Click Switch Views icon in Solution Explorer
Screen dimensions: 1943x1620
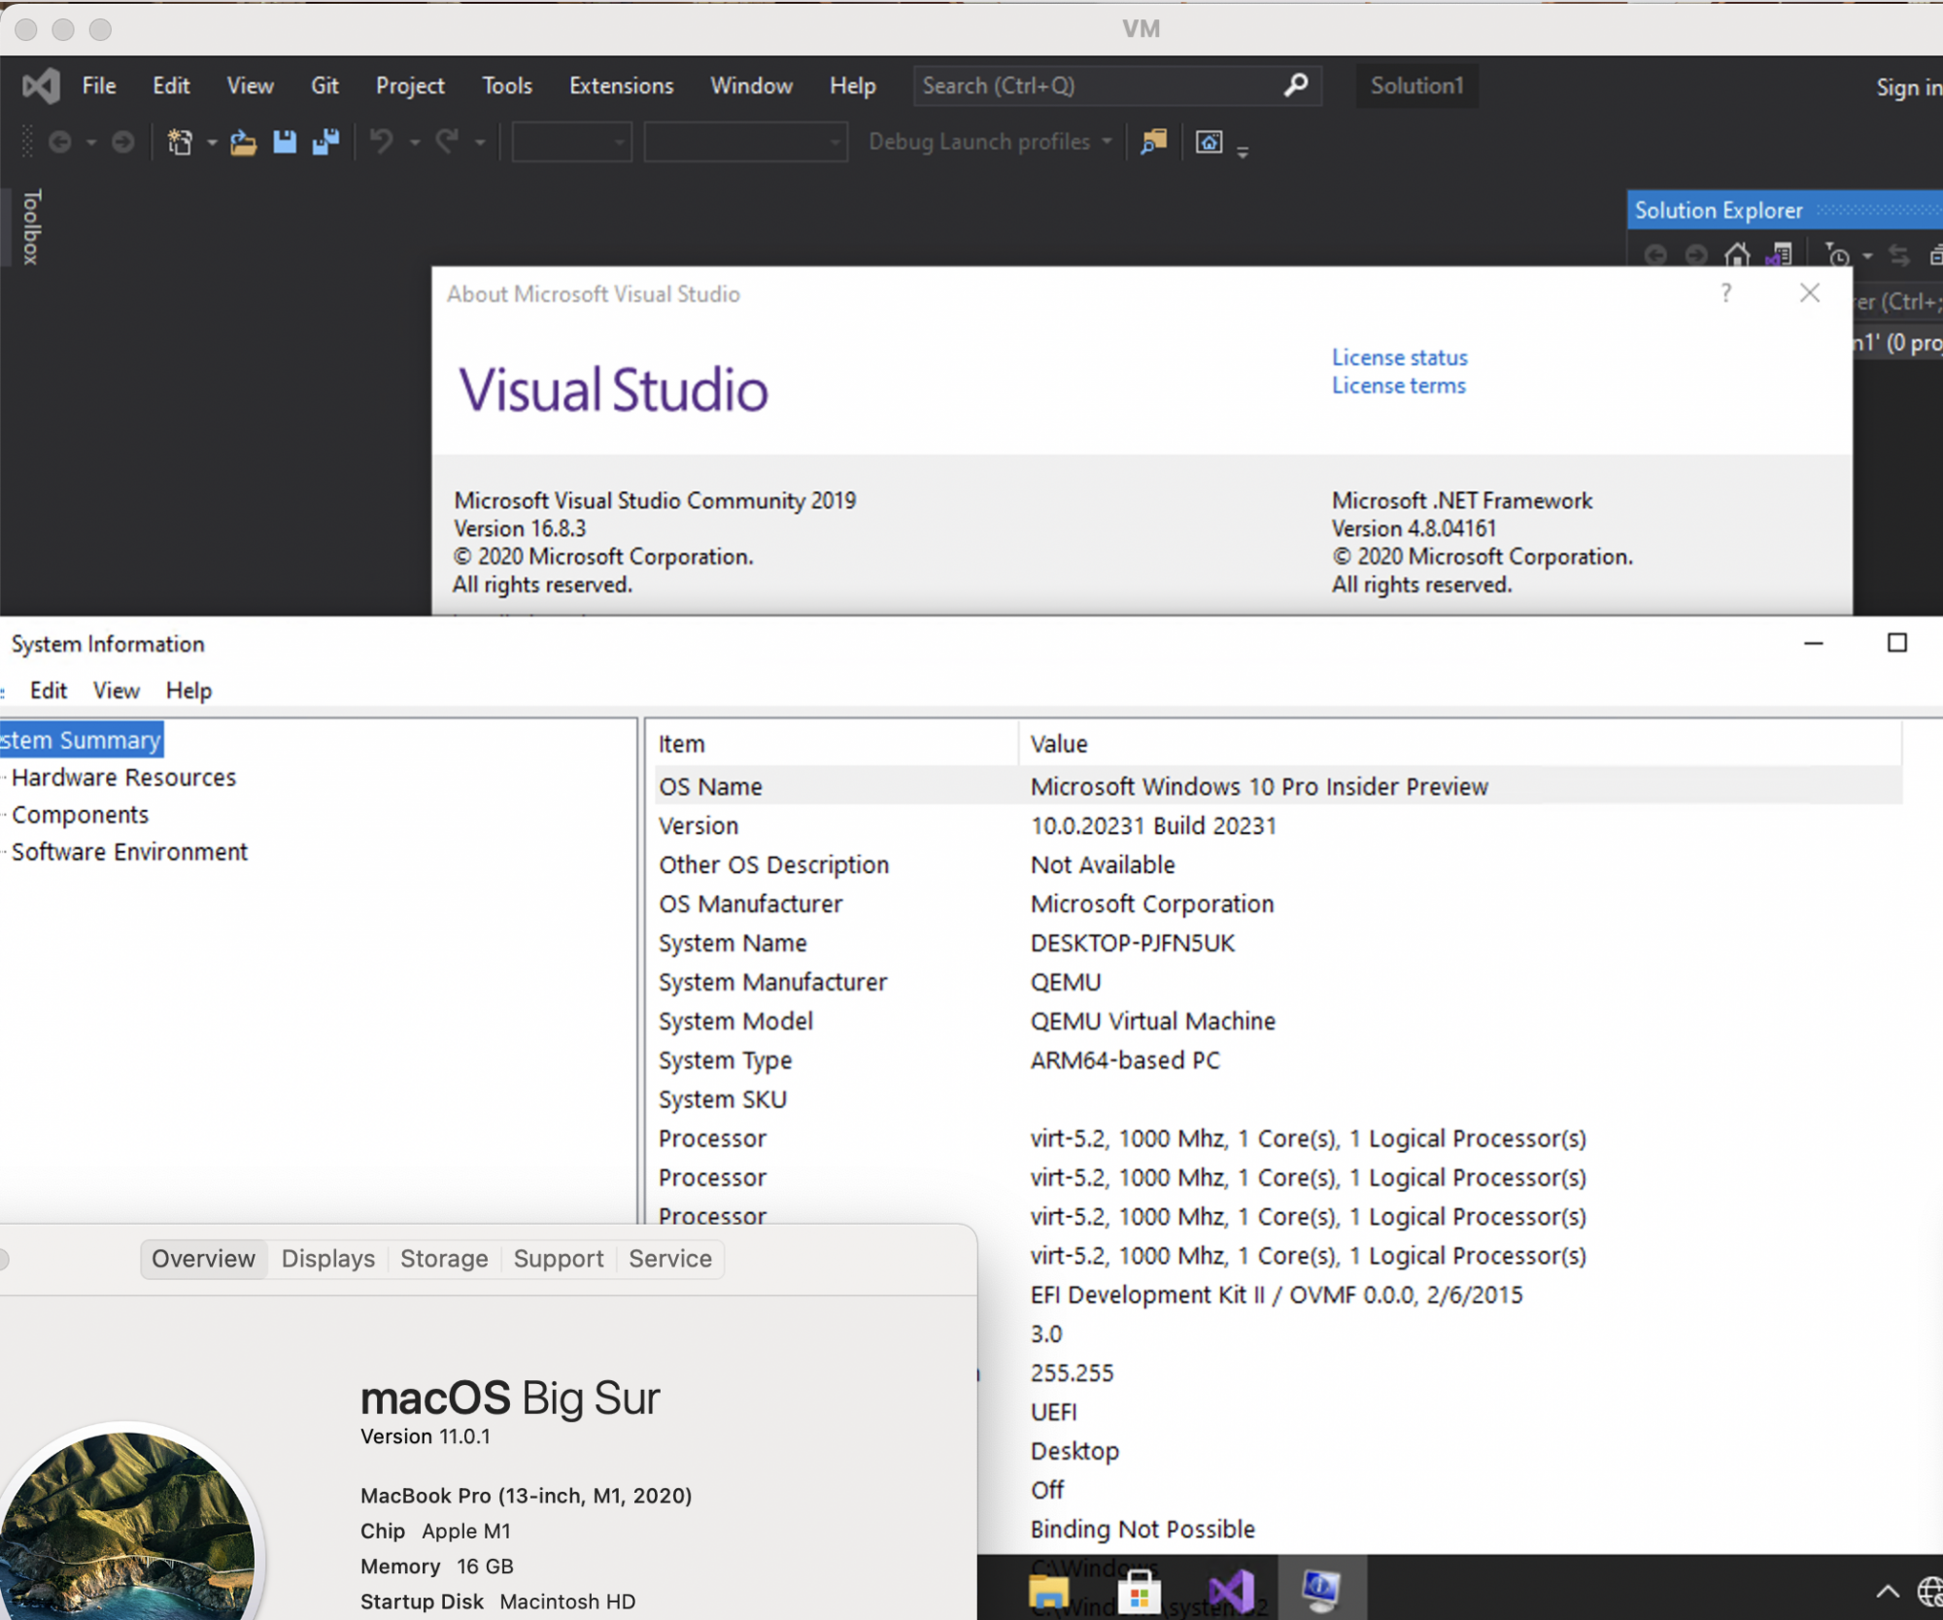click(x=1779, y=255)
